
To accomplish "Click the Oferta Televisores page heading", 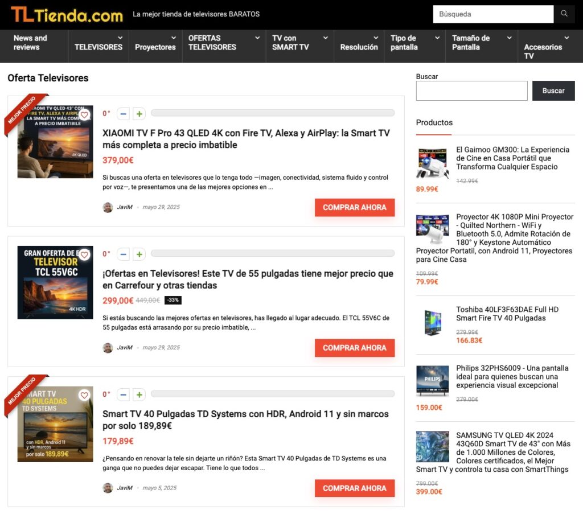I will pyautogui.click(x=48, y=77).
